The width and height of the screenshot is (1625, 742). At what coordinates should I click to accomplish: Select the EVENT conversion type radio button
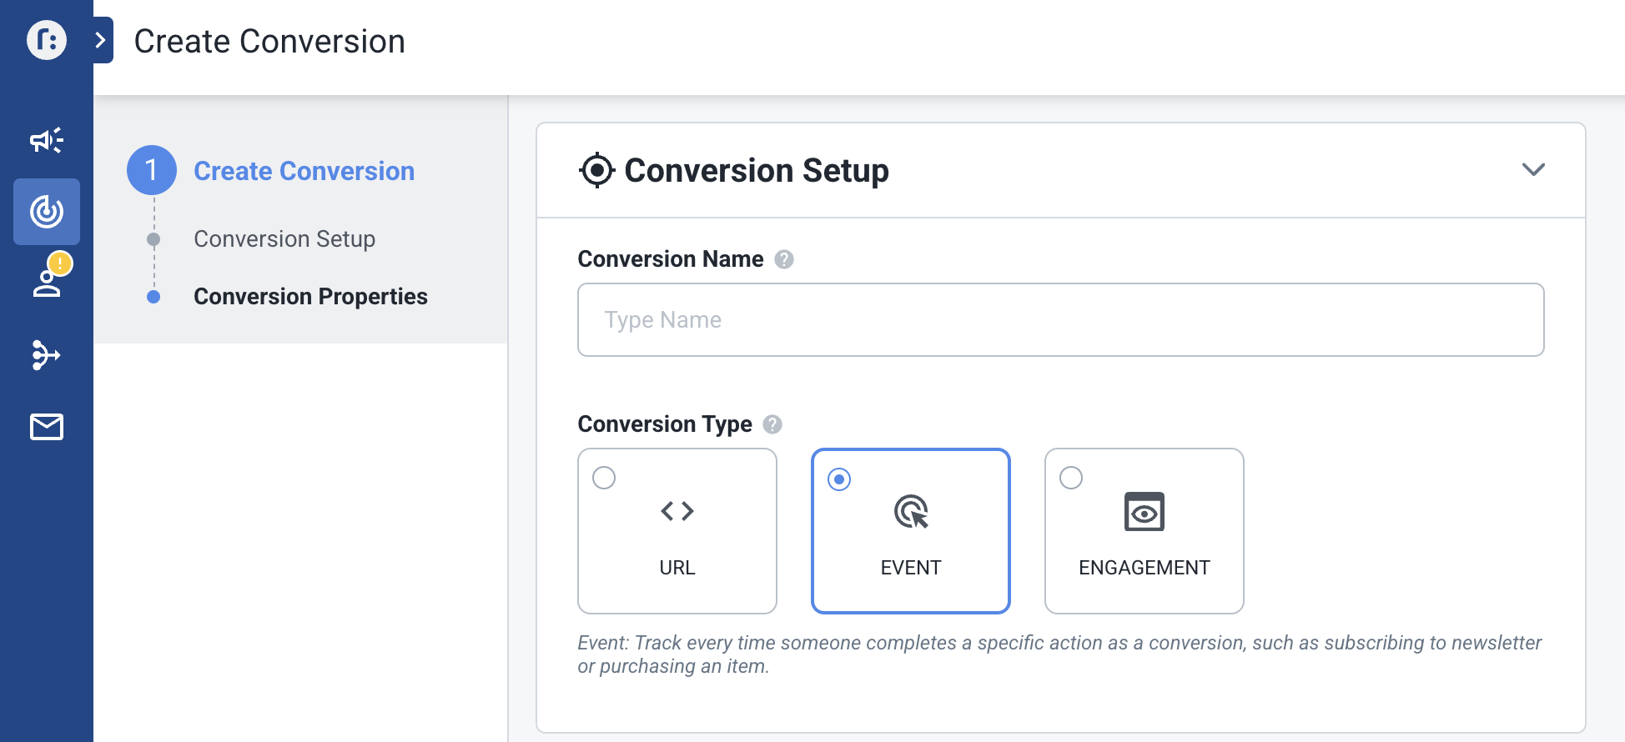(x=839, y=479)
